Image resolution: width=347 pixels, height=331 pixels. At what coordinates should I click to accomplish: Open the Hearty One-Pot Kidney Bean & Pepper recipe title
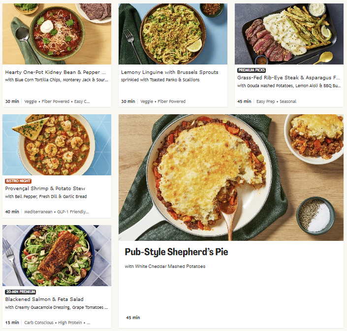pos(55,72)
